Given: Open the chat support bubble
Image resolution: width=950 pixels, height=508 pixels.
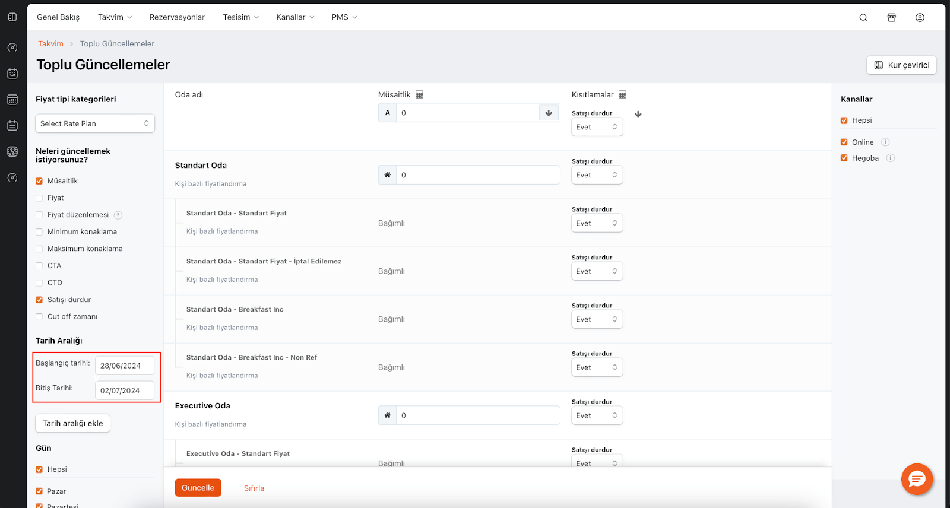Looking at the screenshot, I should pyautogui.click(x=917, y=479).
